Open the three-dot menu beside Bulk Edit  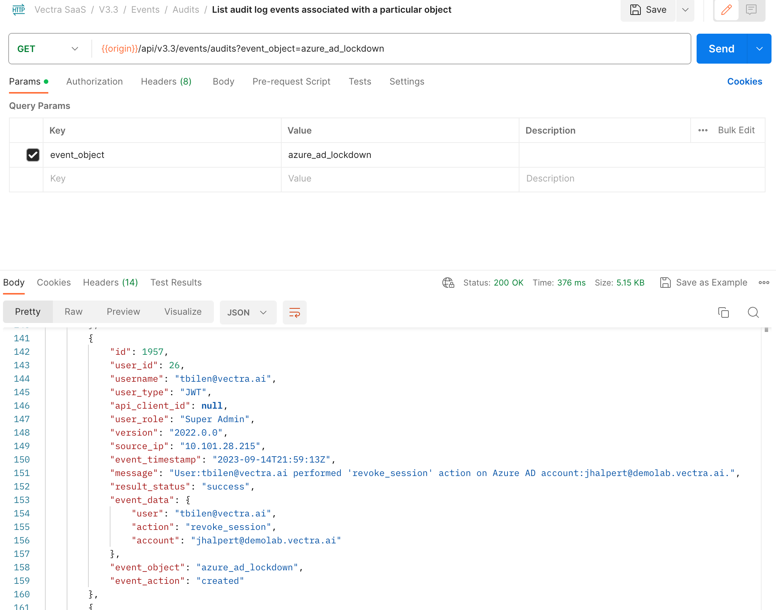(703, 130)
